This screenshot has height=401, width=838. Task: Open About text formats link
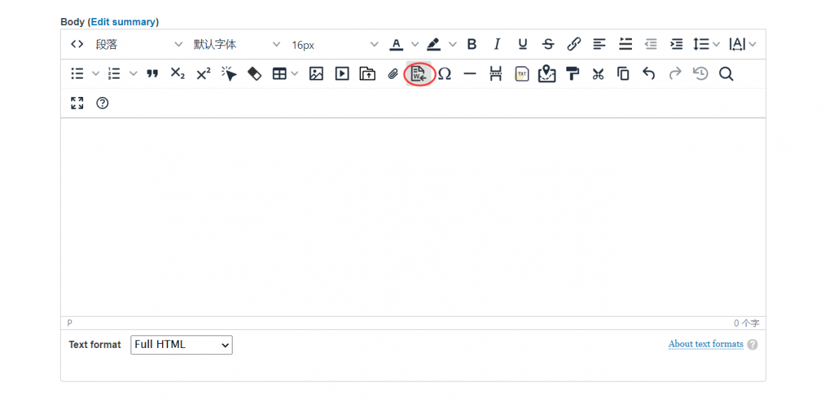point(706,344)
